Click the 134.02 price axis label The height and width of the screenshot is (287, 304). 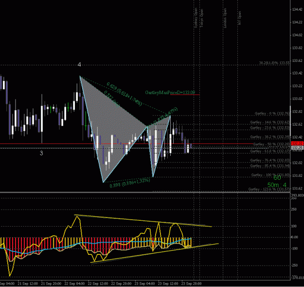(x=297, y=35)
